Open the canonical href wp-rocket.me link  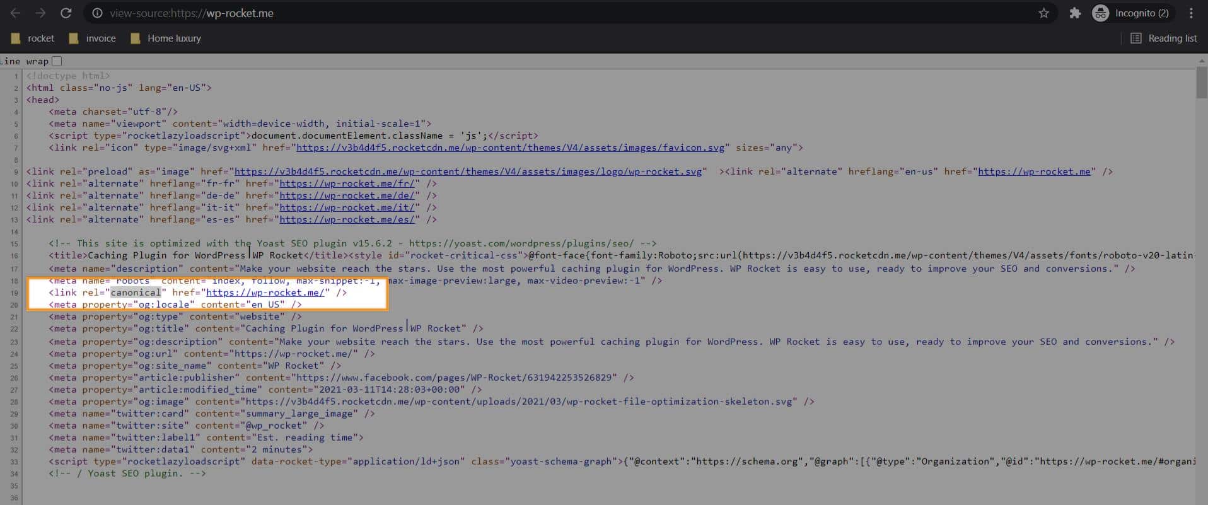(x=265, y=293)
